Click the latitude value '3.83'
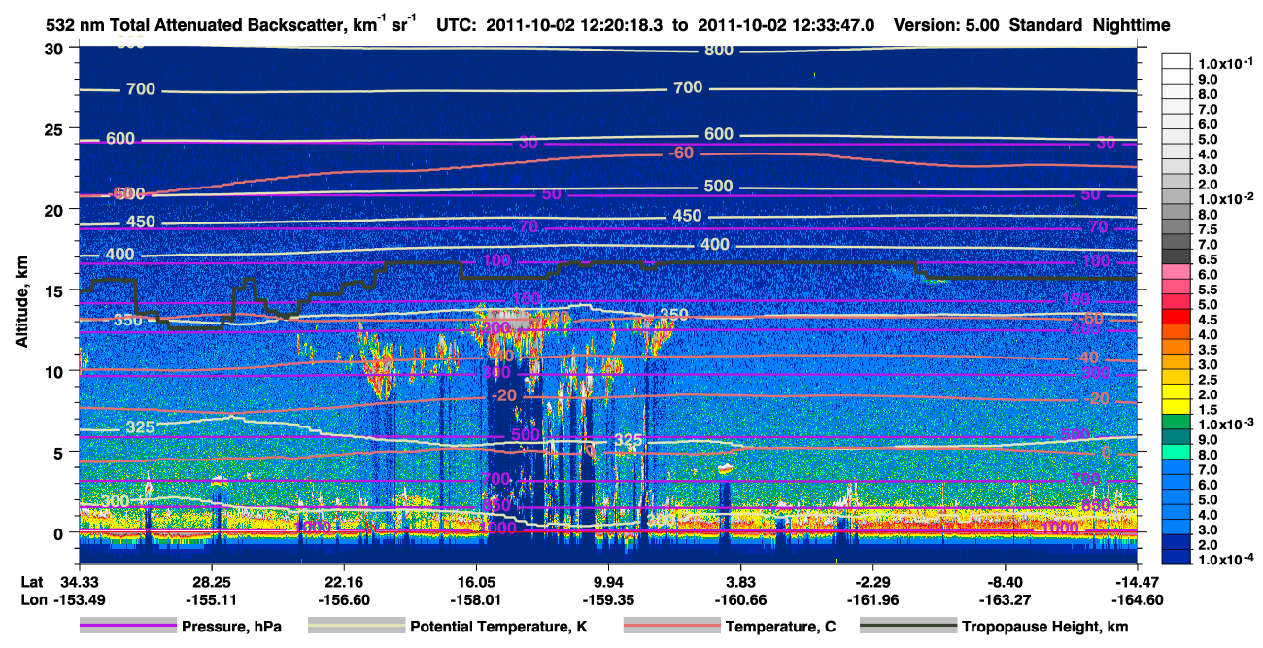1263x648 pixels. 740,582
